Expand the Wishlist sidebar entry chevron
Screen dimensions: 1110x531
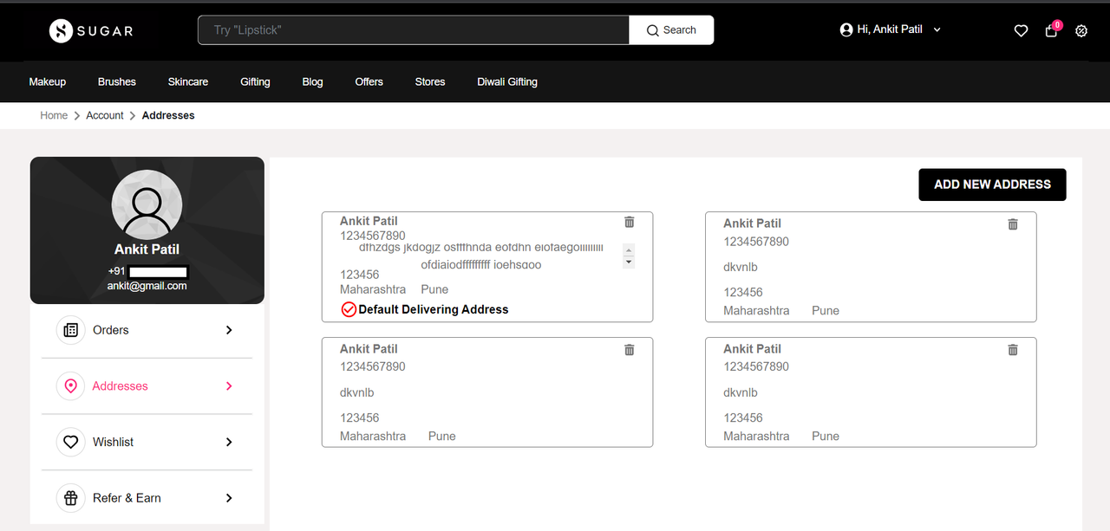pyautogui.click(x=228, y=442)
